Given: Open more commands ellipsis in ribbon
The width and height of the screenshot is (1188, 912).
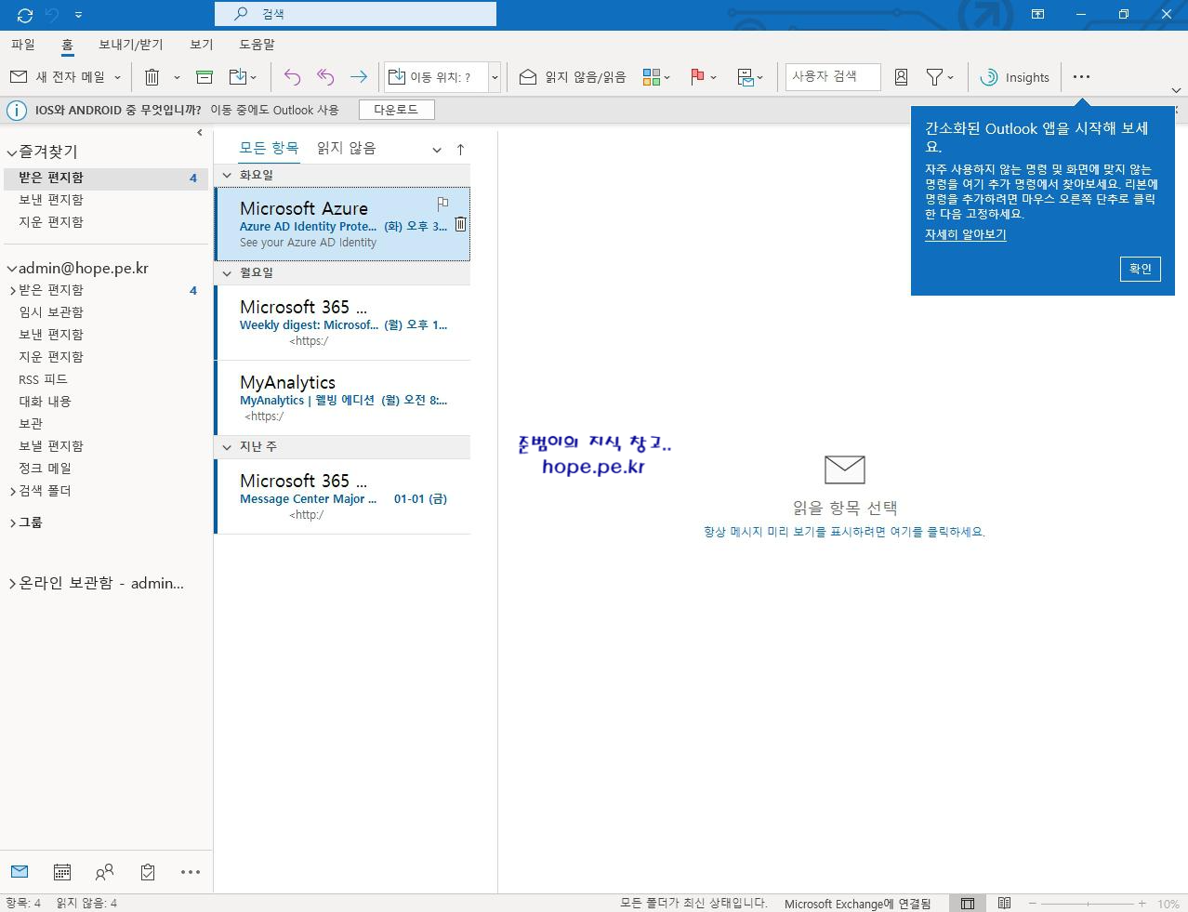Looking at the screenshot, I should (1081, 77).
